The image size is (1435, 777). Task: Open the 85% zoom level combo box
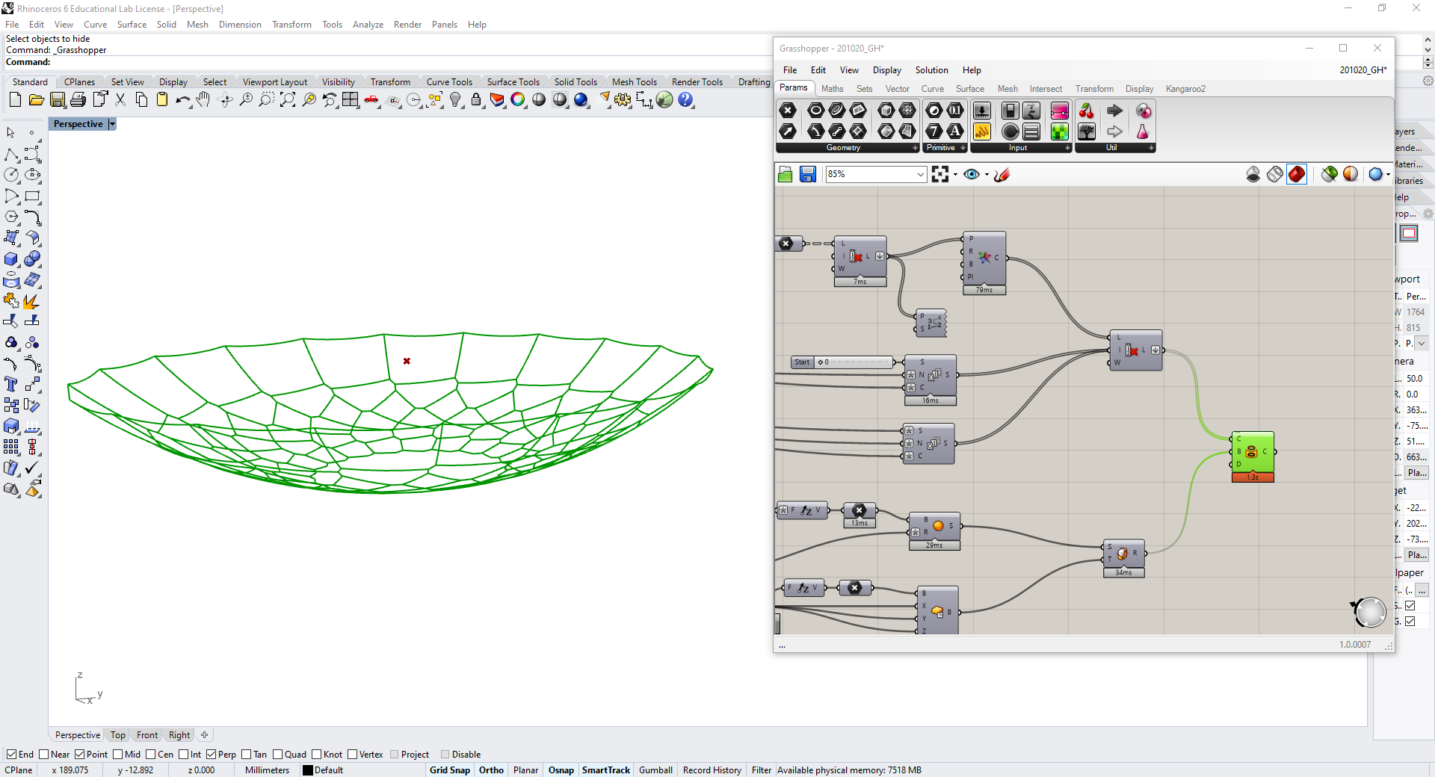click(876, 174)
